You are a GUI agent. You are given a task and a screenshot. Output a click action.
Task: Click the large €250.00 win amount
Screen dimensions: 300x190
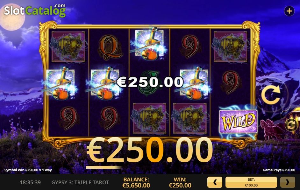point(149,150)
